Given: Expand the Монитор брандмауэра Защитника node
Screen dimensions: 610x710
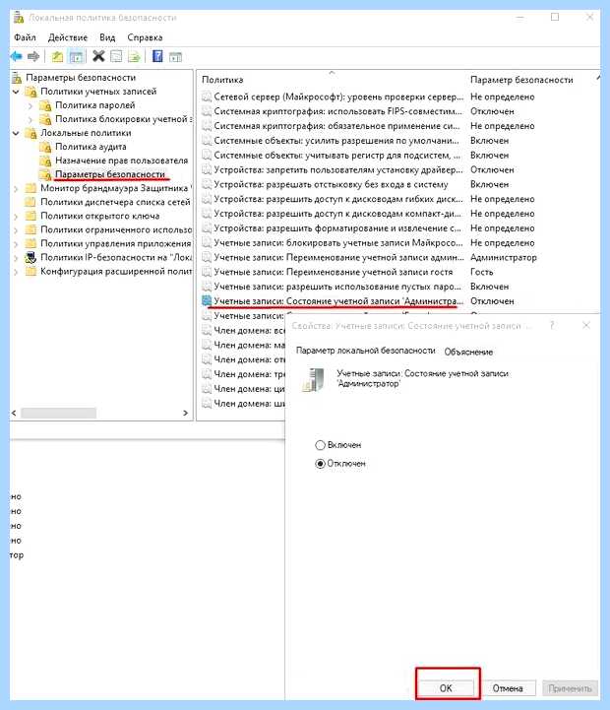Looking at the screenshot, I should point(17,189).
